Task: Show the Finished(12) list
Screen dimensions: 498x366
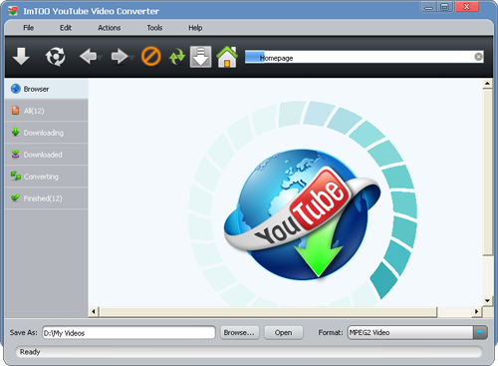Action: tap(47, 198)
